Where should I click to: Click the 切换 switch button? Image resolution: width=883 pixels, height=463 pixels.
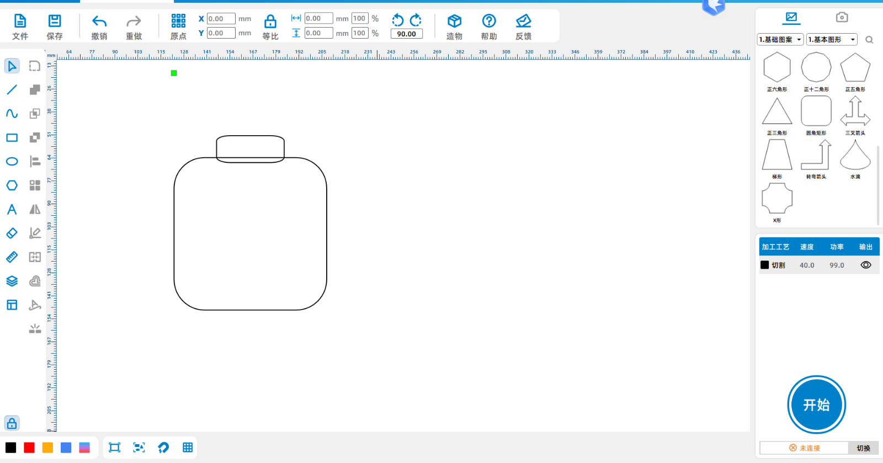(863, 448)
